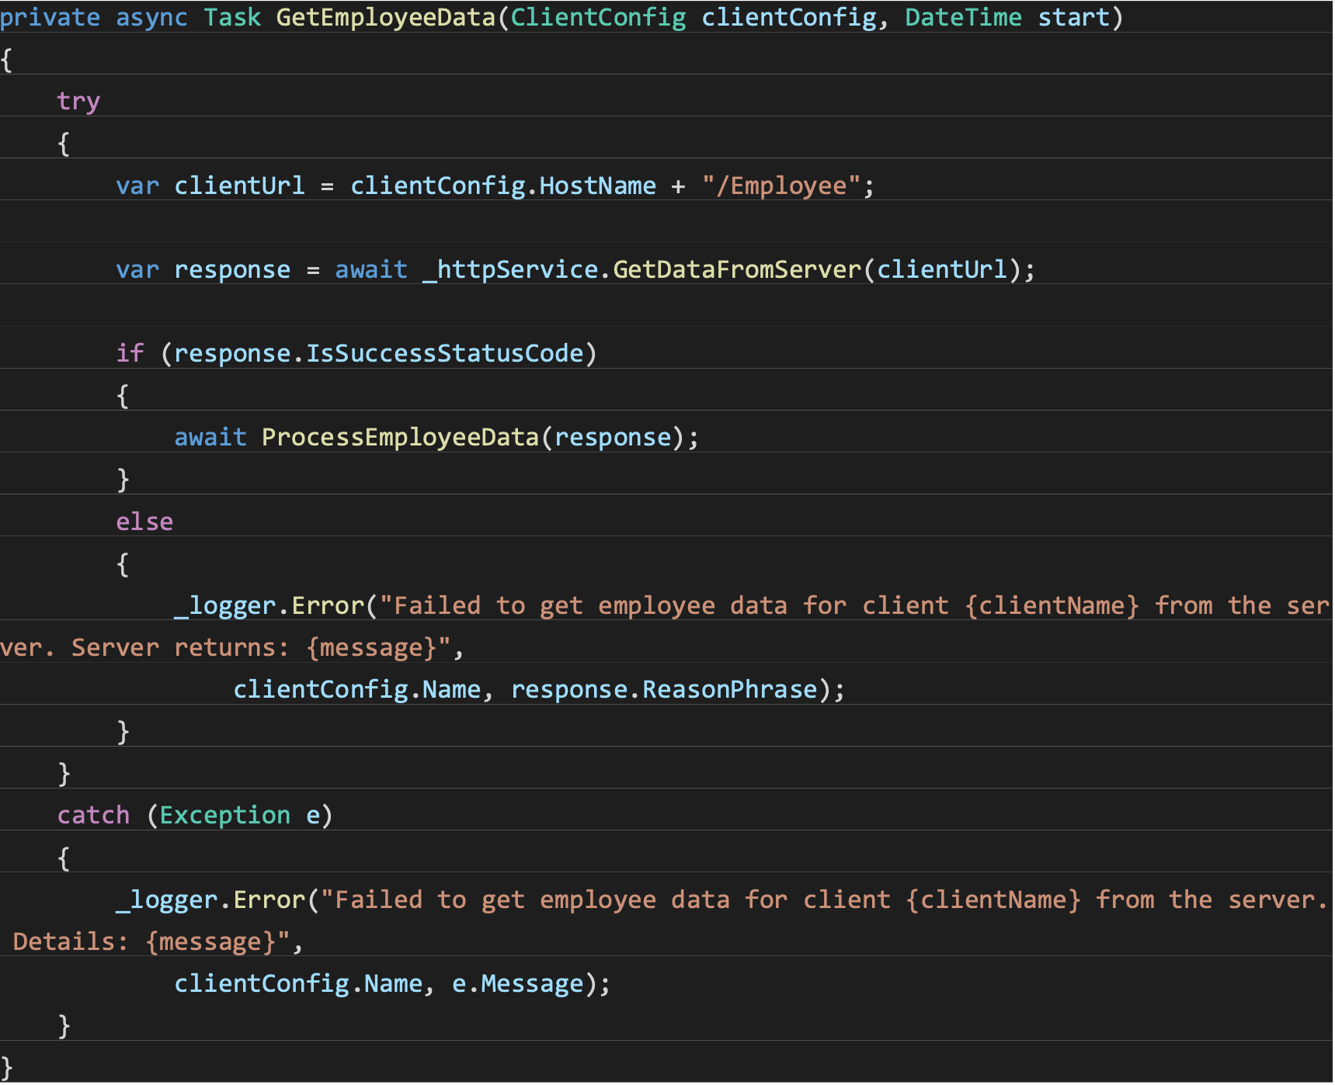
Task: Click the GetDataFromServer method call
Action: click(x=734, y=269)
